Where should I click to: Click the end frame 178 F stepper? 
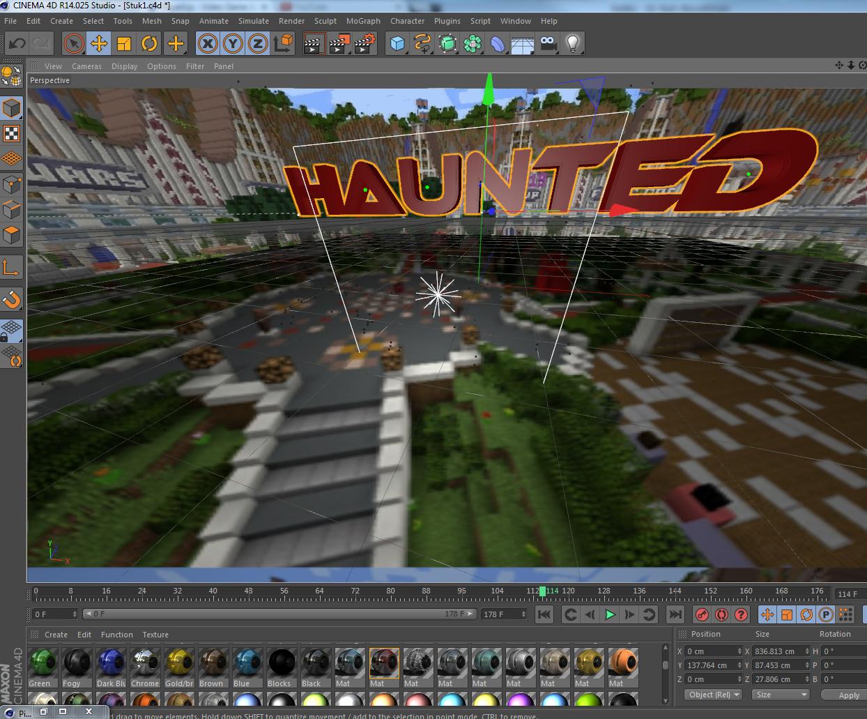(x=523, y=614)
